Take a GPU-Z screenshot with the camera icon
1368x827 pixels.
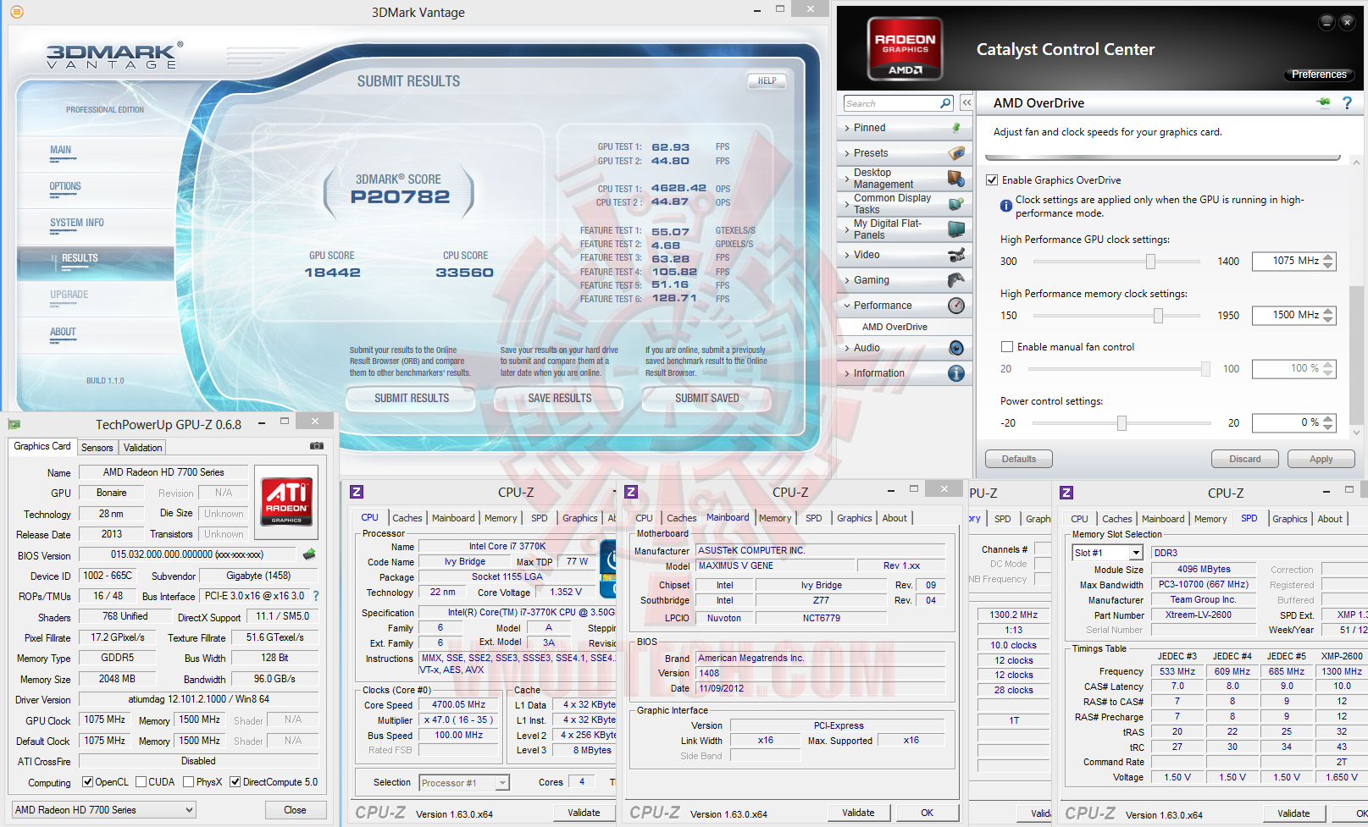(317, 446)
